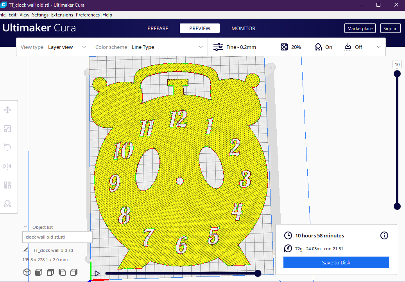Click the filament spool material icon
This screenshot has width=405, height=282.
(x=288, y=249)
